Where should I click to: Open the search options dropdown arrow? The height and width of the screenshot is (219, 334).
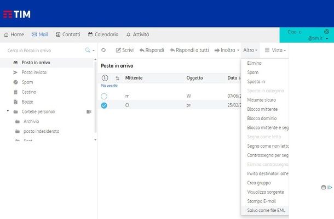(x=93, y=50)
